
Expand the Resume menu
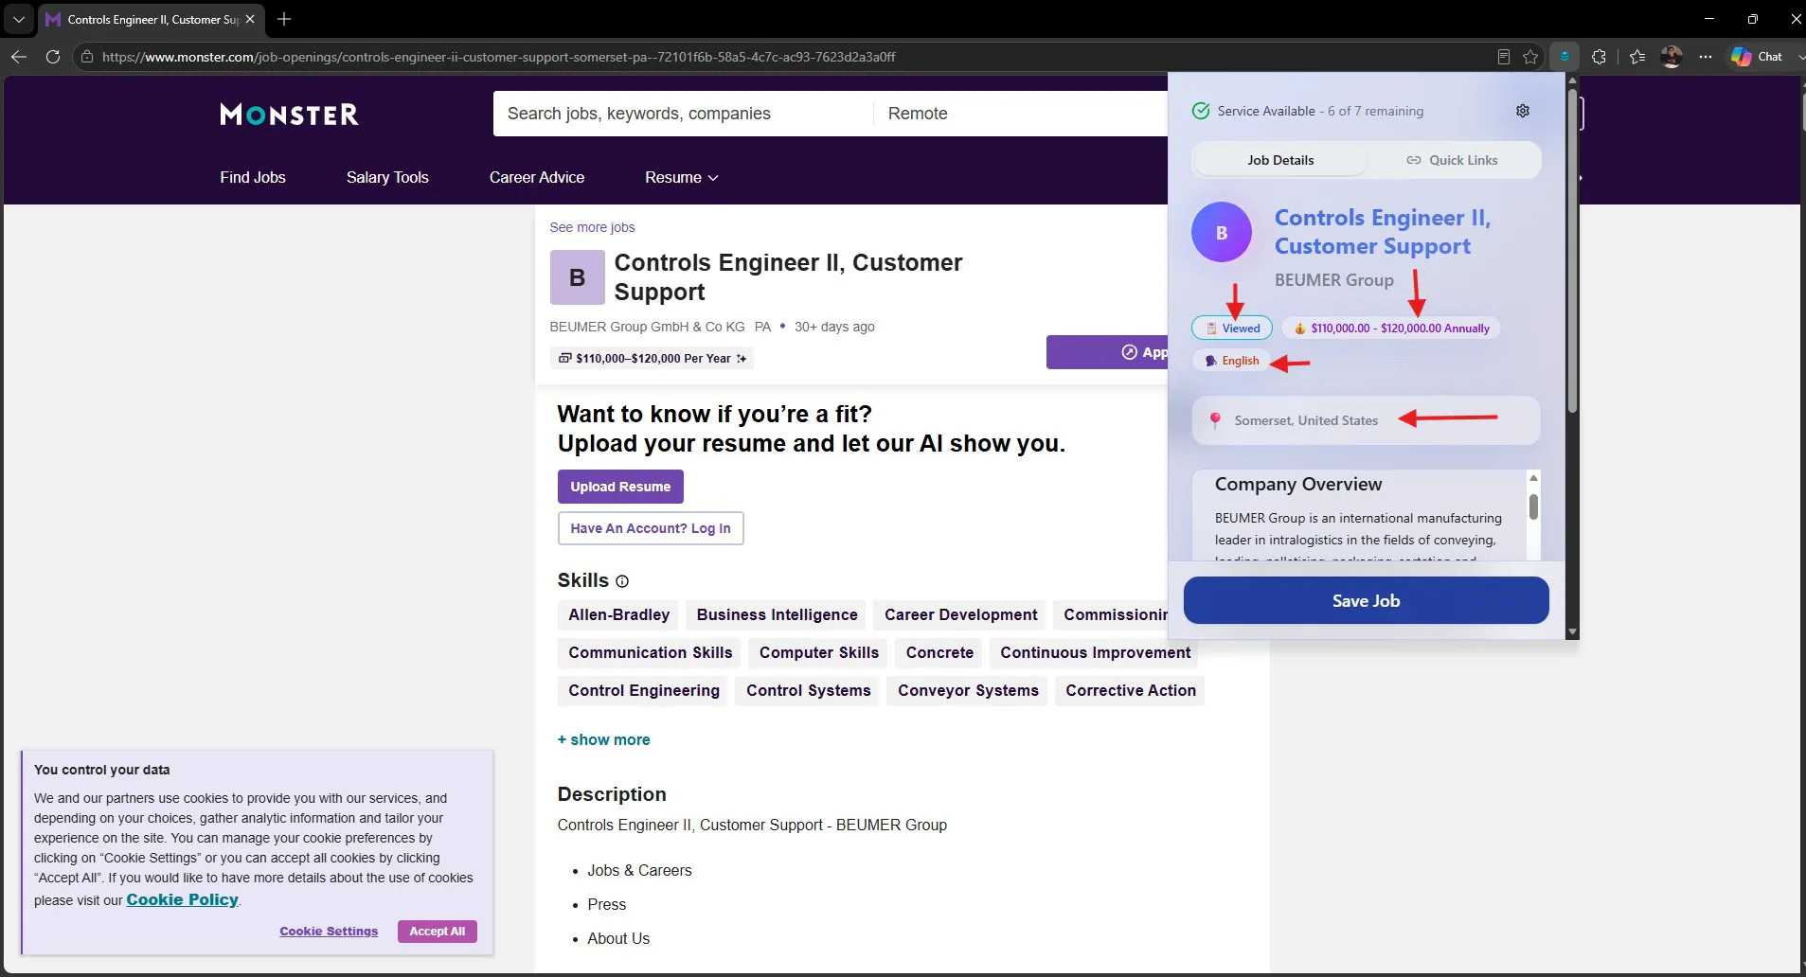pyautogui.click(x=682, y=177)
